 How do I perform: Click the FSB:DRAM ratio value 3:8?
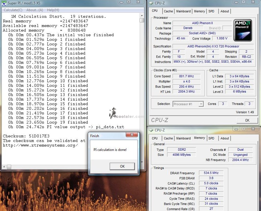211,178
